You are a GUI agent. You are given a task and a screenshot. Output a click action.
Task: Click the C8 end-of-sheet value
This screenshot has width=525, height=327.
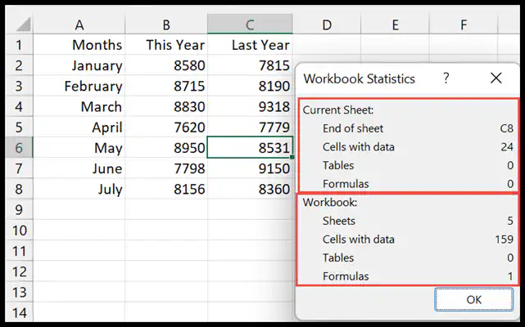tap(506, 128)
